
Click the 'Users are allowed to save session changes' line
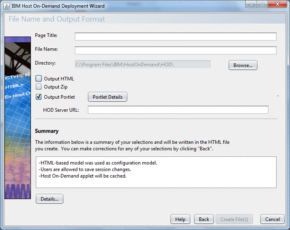85,169
